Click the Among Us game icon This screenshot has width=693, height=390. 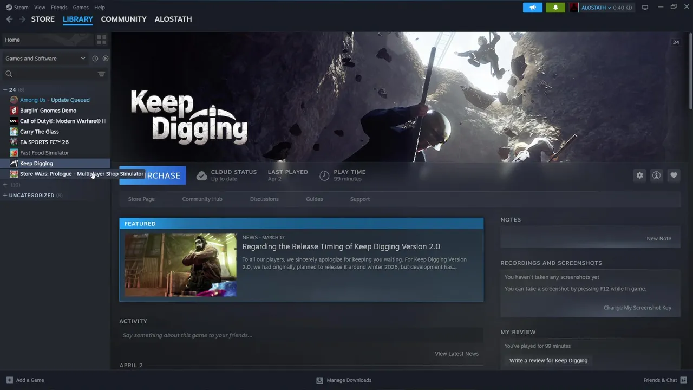click(x=14, y=100)
